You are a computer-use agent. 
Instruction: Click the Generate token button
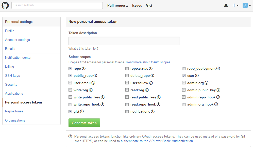(84, 123)
